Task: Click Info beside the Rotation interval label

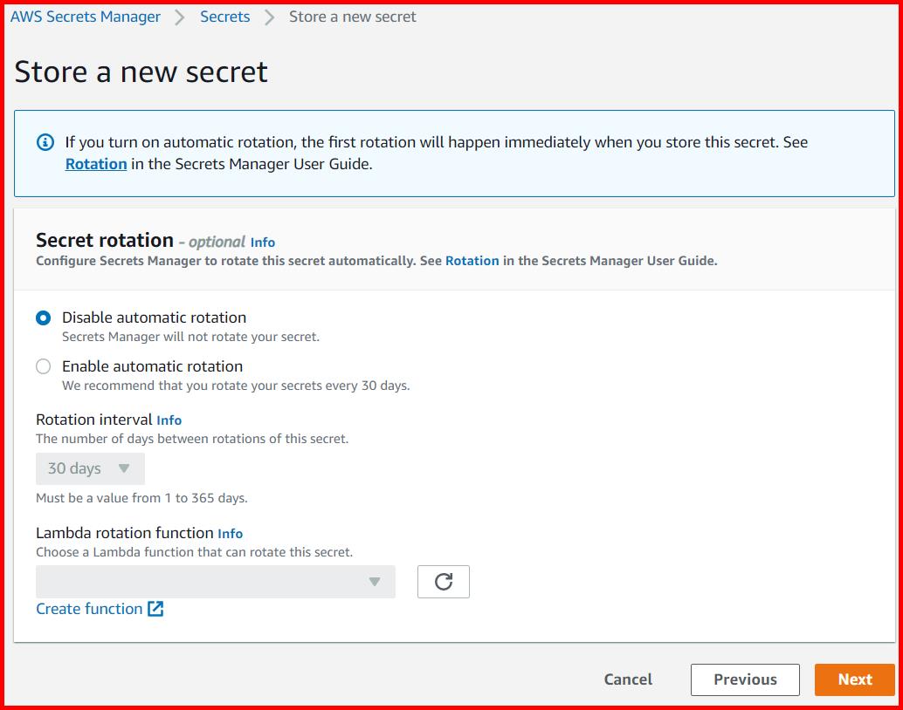Action: 169,420
